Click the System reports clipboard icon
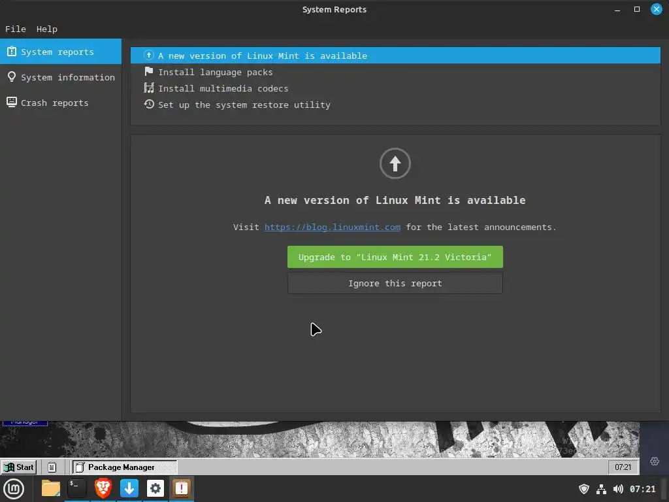The width and height of the screenshot is (669, 502). (x=12, y=51)
